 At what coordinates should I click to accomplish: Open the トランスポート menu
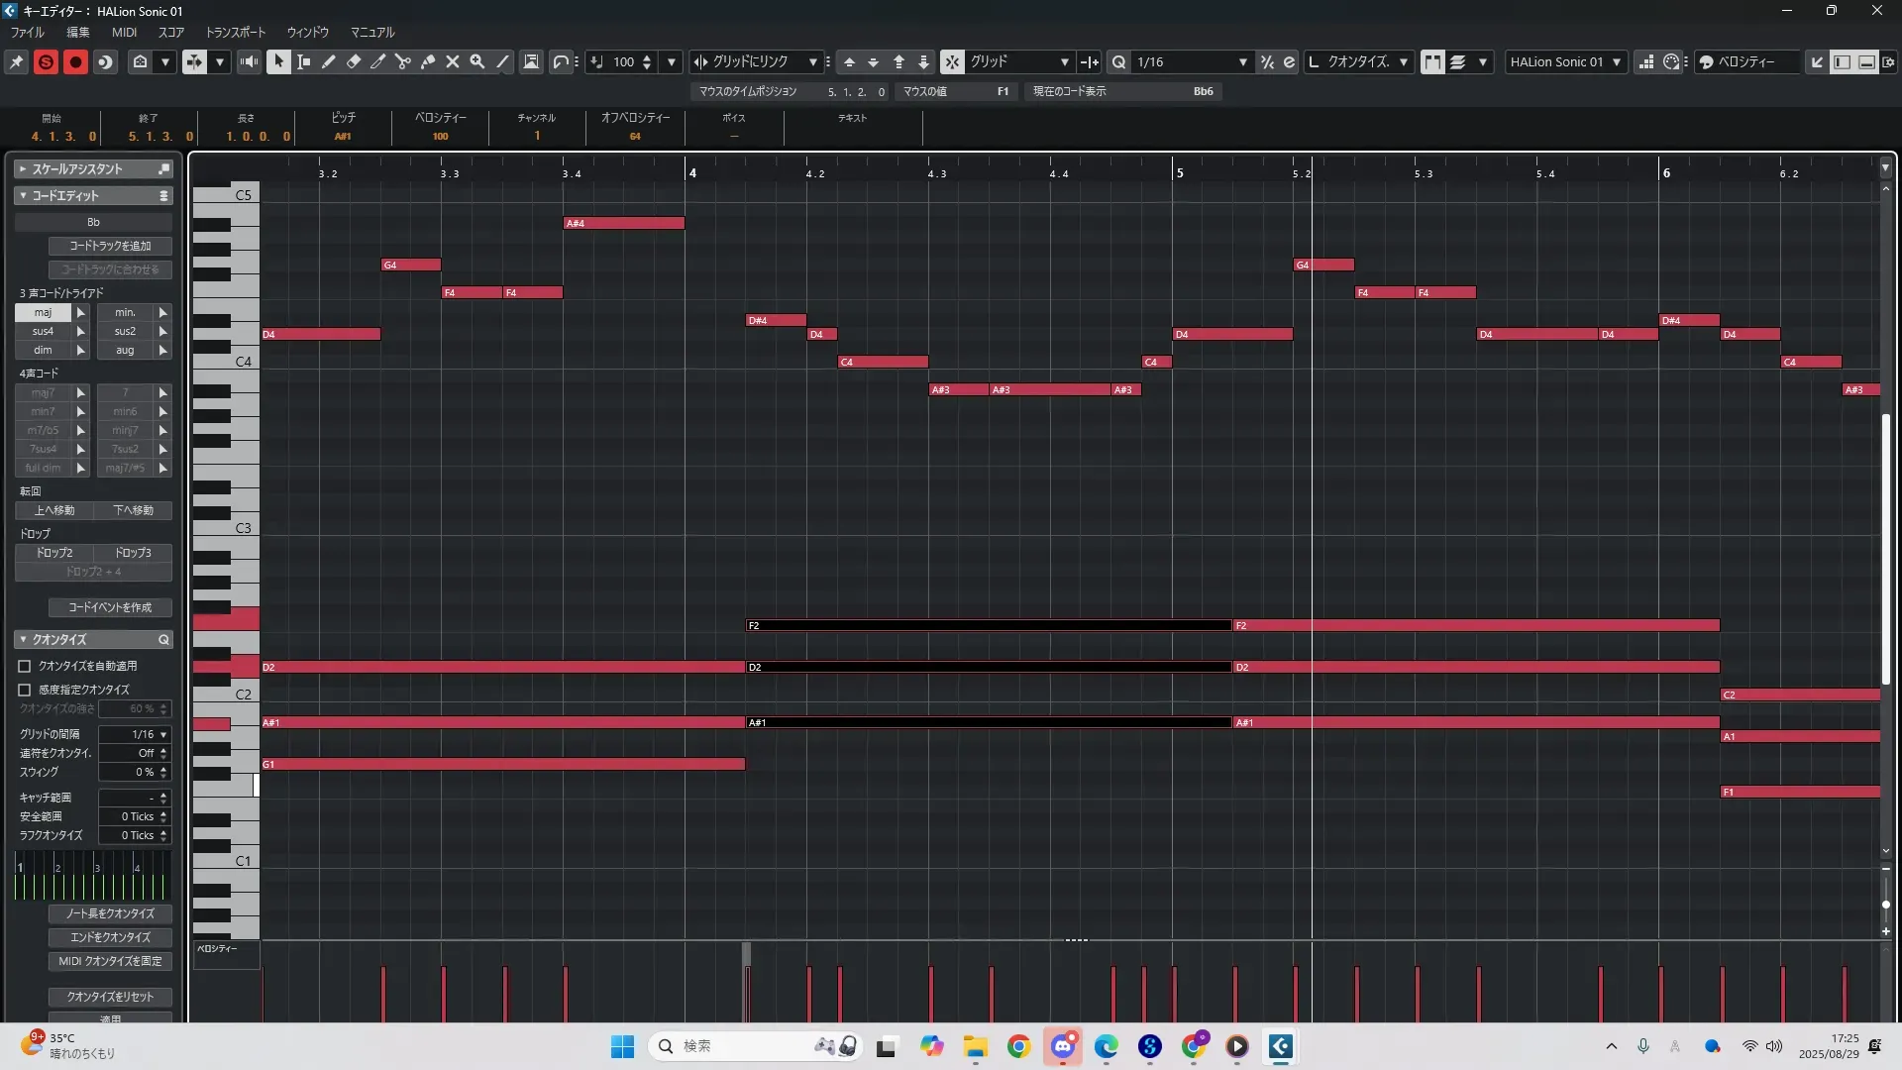pyautogui.click(x=235, y=32)
